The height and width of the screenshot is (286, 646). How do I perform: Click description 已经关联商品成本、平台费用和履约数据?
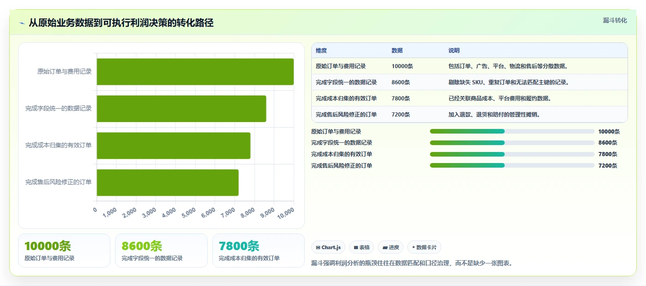click(500, 99)
